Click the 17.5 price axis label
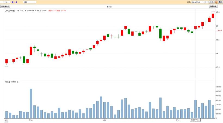The height and width of the screenshot is (123, 223). click(x=218, y=12)
